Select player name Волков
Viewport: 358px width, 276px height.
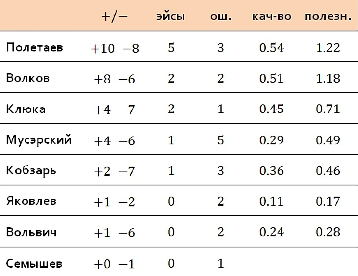tap(27, 78)
